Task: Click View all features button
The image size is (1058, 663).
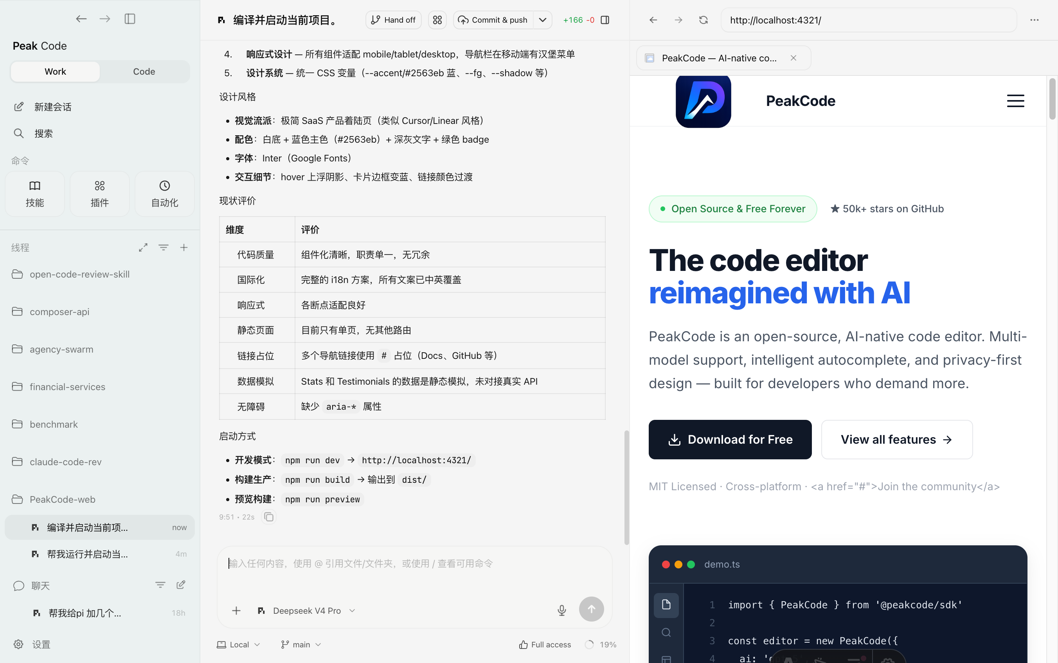Action: click(x=896, y=440)
